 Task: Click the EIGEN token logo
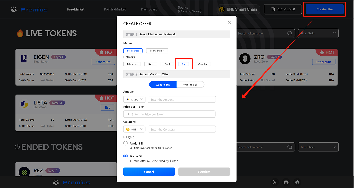tap(25, 59)
